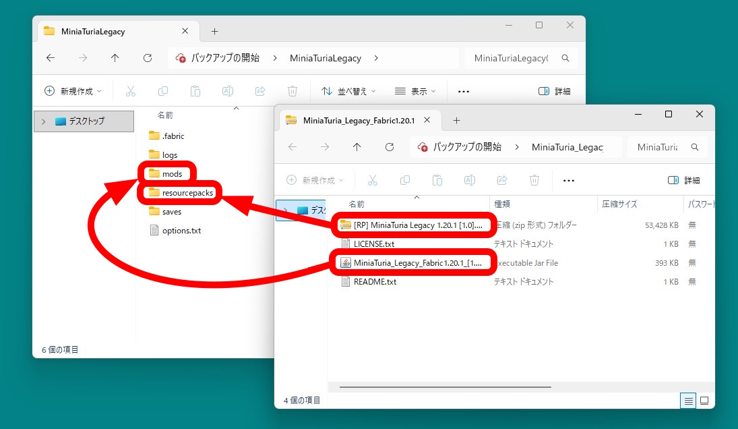
Task: Select the MiniaTuria_Legacy_Fabric1.20.1 tab
Action: pos(359,120)
